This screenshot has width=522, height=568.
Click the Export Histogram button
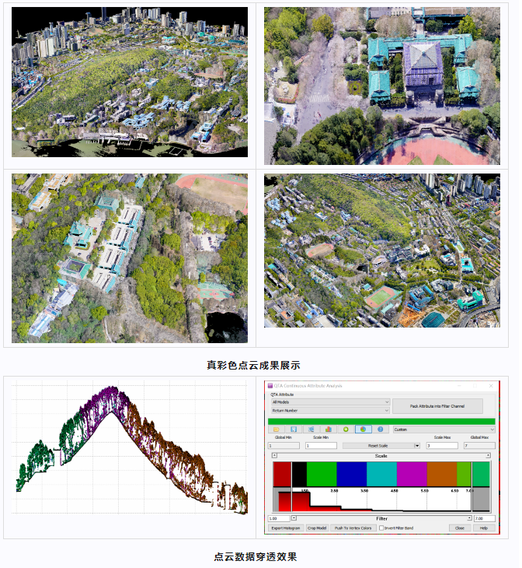point(286,528)
